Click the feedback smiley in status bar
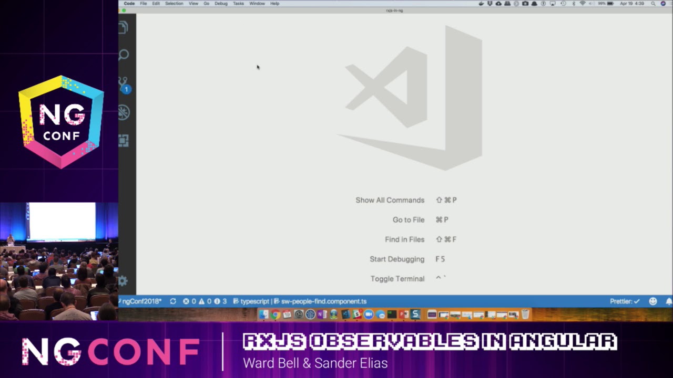The height and width of the screenshot is (378, 673). 653,301
